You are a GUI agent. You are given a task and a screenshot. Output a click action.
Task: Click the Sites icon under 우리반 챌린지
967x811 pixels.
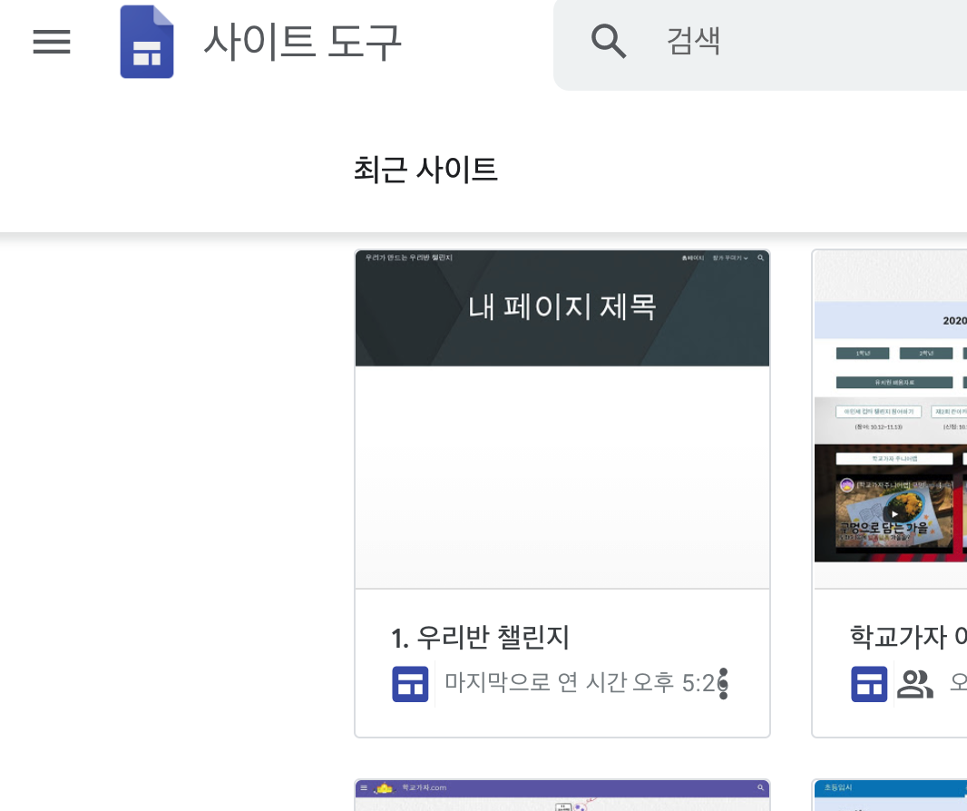click(x=410, y=684)
